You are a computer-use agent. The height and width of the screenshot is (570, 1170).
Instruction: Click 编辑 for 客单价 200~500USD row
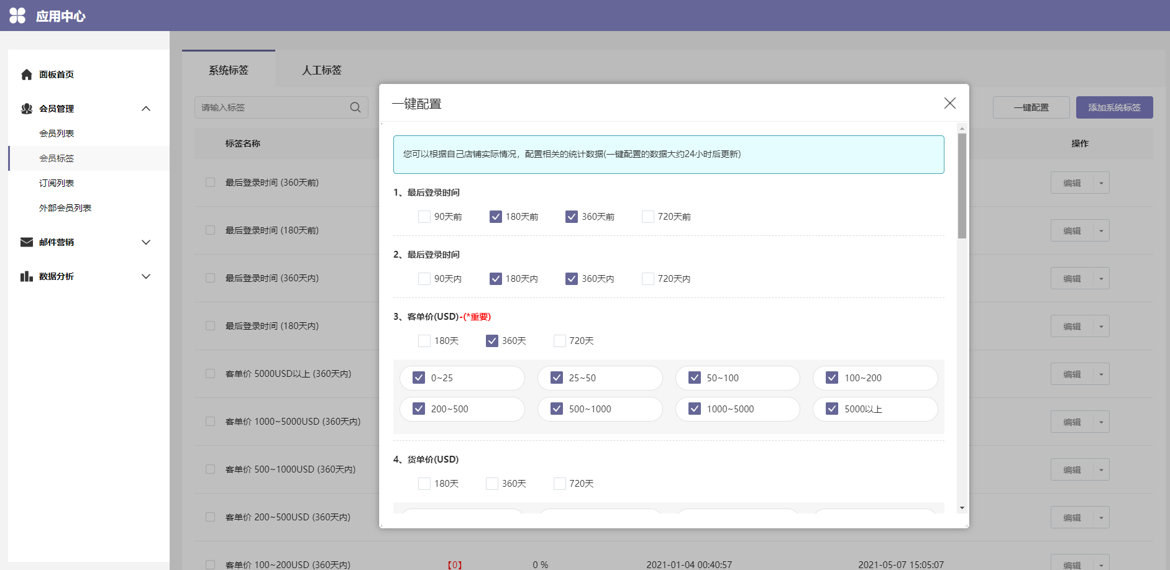1072,518
